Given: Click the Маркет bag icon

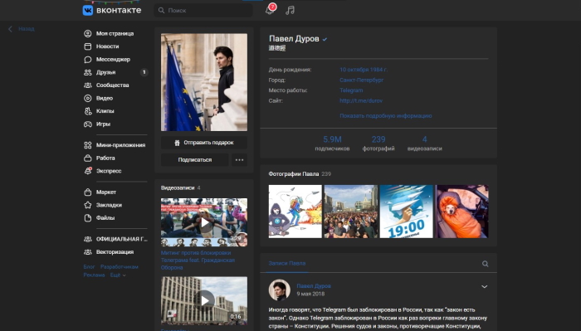Looking at the screenshot, I should tap(88, 192).
